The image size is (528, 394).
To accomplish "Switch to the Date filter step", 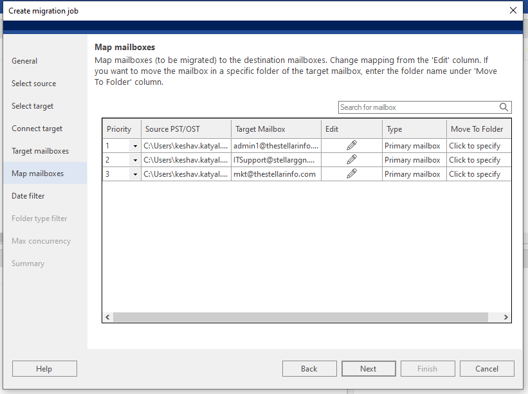I will [x=28, y=196].
